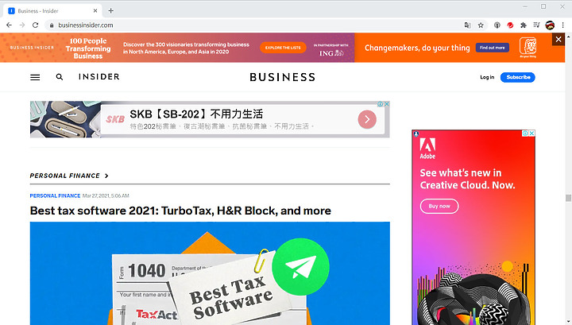Click the blue Personal Finance category tag

[x=55, y=196]
